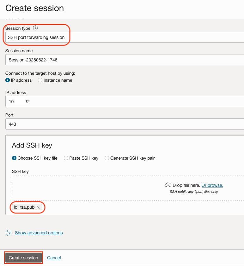This screenshot has height=266, width=244.
Task: Click the Add SSH key heading
Action: point(32,145)
